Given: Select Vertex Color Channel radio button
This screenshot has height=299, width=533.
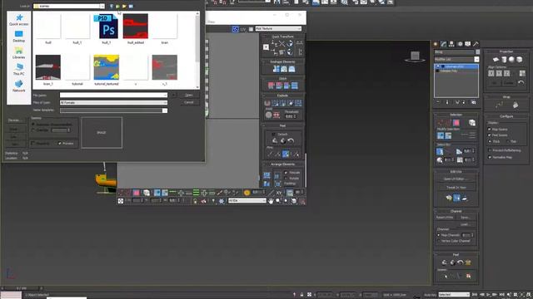Looking at the screenshot, I should tap(439, 241).
